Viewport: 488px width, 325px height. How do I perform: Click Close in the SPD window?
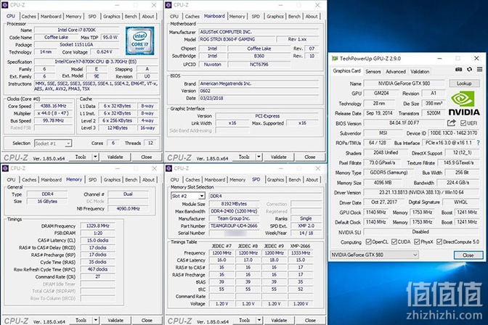pos(310,321)
